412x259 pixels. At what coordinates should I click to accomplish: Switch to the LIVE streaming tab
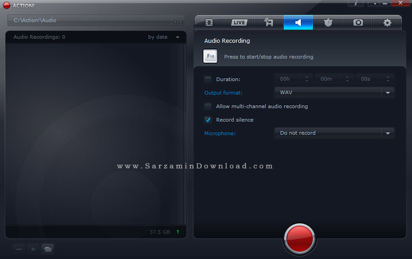tap(239, 22)
